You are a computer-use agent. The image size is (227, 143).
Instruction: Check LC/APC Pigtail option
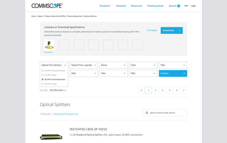[x=42, y=75]
